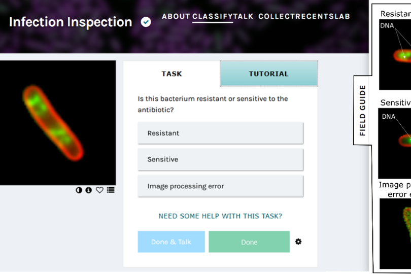This screenshot has width=411, height=274.
Task: Open the Recents page
Action: click(x=311, y=16)
